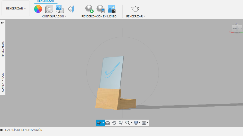Open the NAVEGADOR side panel
The image size is (243, 136).
click(3, 49)
